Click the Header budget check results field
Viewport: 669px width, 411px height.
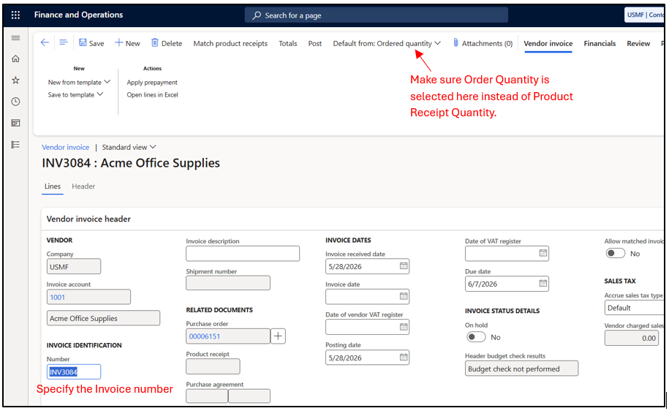[x=521, y=369]
